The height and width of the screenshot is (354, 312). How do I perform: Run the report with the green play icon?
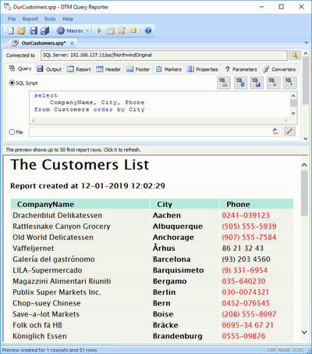pyautogui.click(x=99, y=30)
